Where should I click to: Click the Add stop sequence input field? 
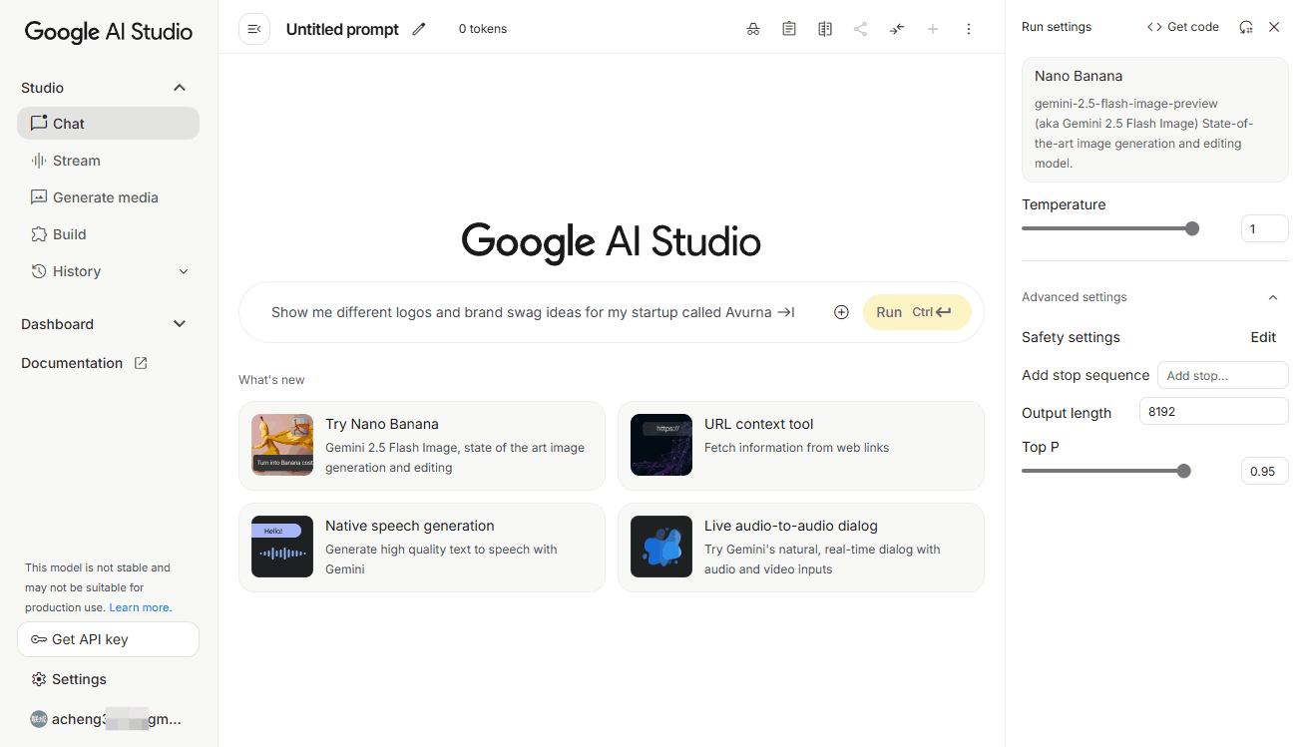tap(1223, 376)
